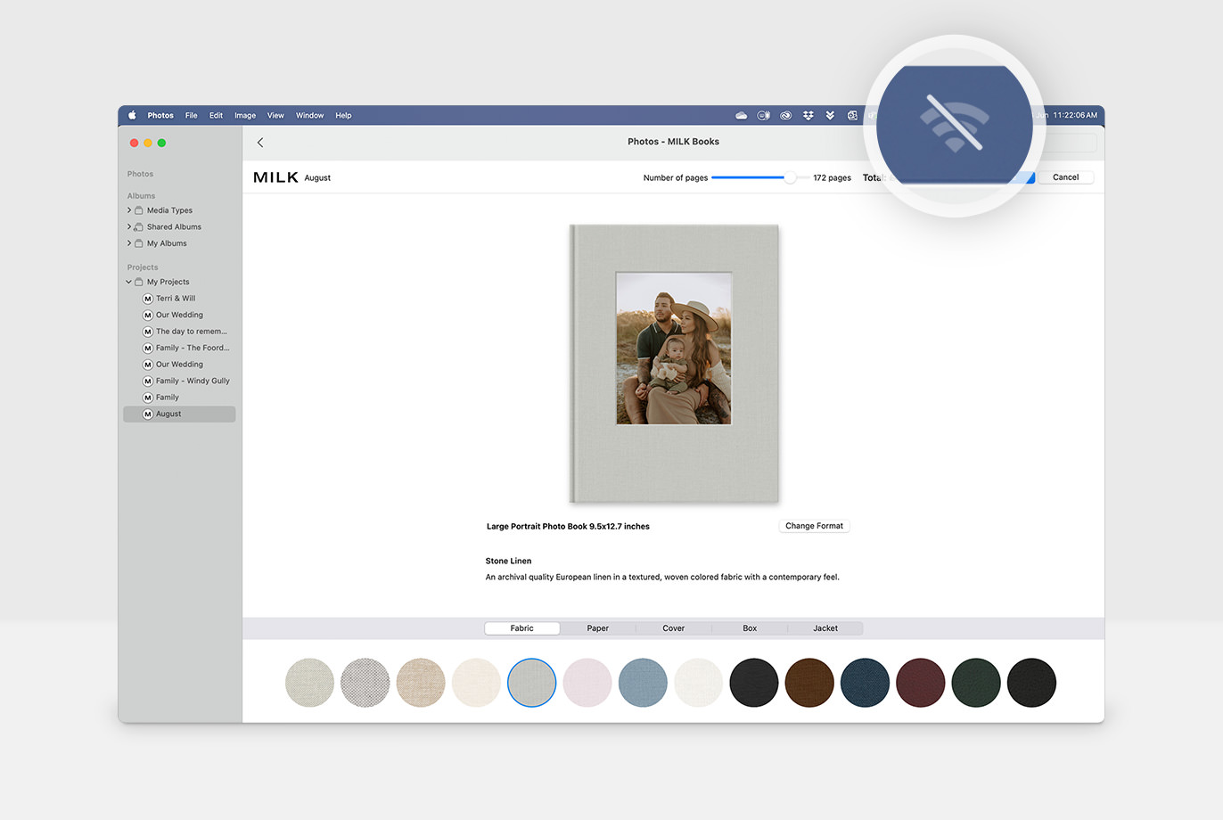Pick the navy blue fabric swatch
The width and height of the screenshot is (1223, 820).
(x=865, y=683)
